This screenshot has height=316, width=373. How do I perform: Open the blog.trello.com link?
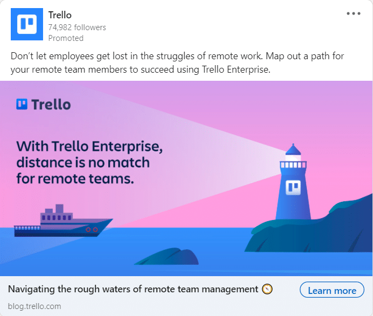coord(34,306)
